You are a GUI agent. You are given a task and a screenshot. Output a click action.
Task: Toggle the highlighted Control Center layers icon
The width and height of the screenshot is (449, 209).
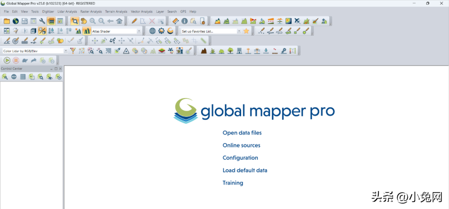tap(51, 21)
